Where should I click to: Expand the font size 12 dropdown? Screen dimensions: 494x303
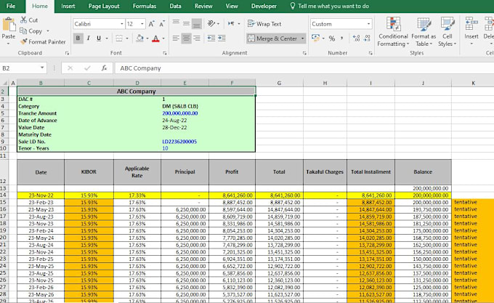point(142,24)
